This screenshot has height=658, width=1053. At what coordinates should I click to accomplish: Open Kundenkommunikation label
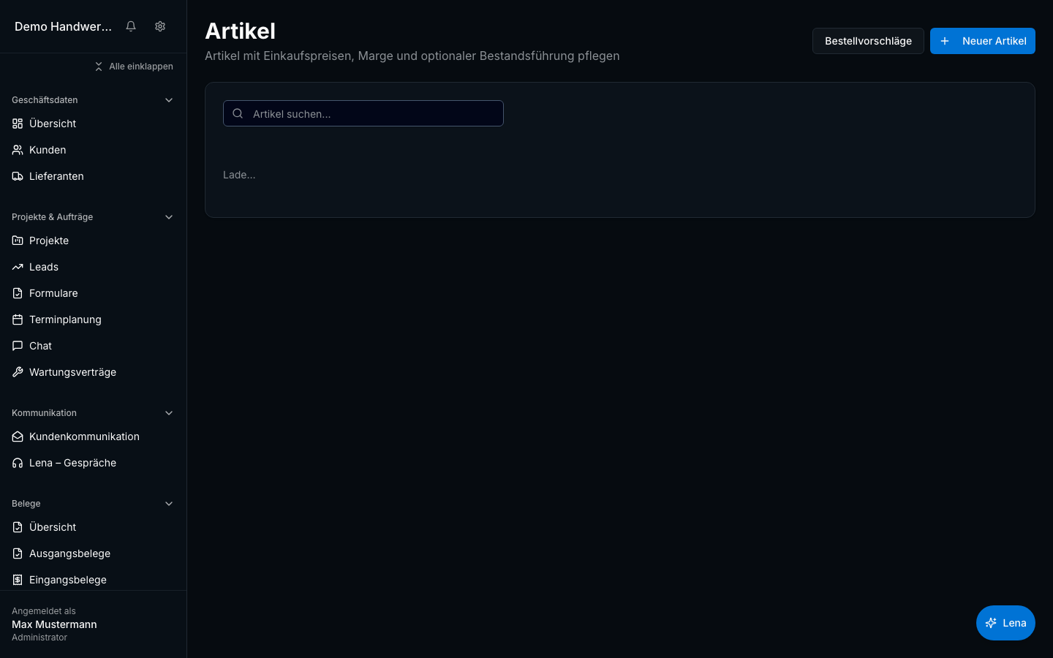[84, 436]
